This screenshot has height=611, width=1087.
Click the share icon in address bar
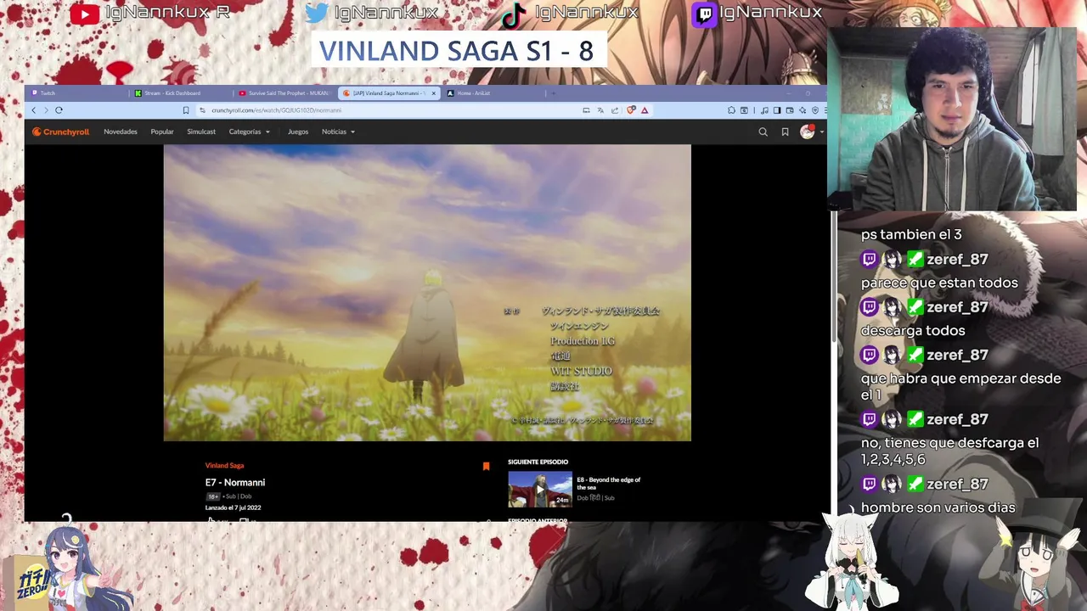615,110
